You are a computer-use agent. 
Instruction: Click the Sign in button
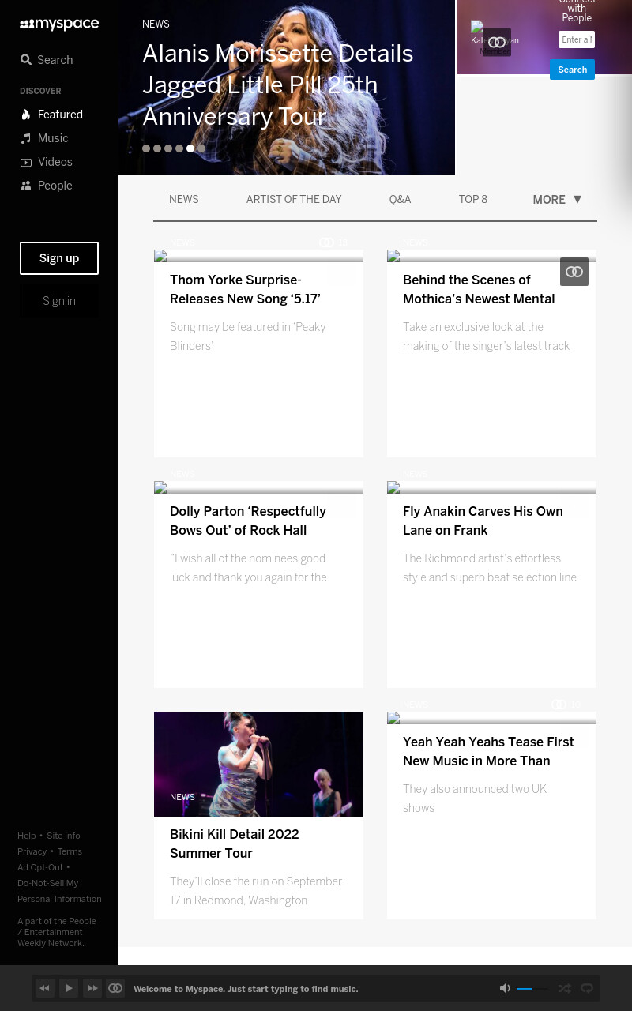click(59, 301)
